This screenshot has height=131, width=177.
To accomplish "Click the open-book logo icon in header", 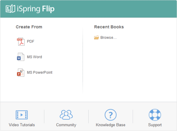I will click(x=10, y=9).
